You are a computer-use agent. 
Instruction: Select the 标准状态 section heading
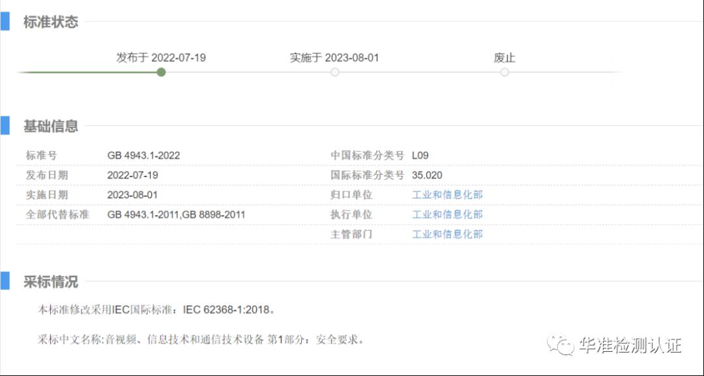(51, 22)
